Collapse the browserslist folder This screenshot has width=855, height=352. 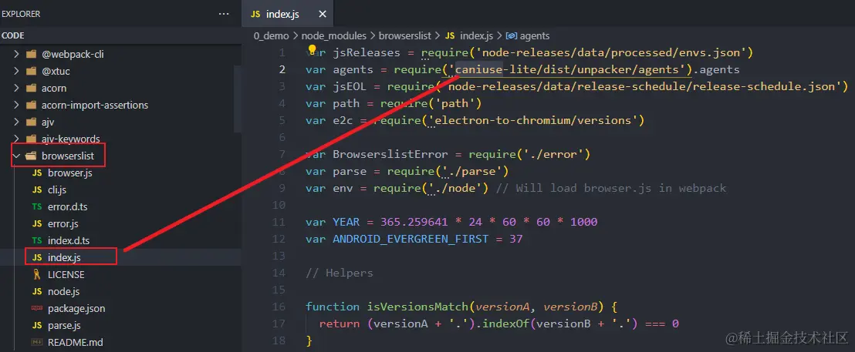click(x=15, y=156)
